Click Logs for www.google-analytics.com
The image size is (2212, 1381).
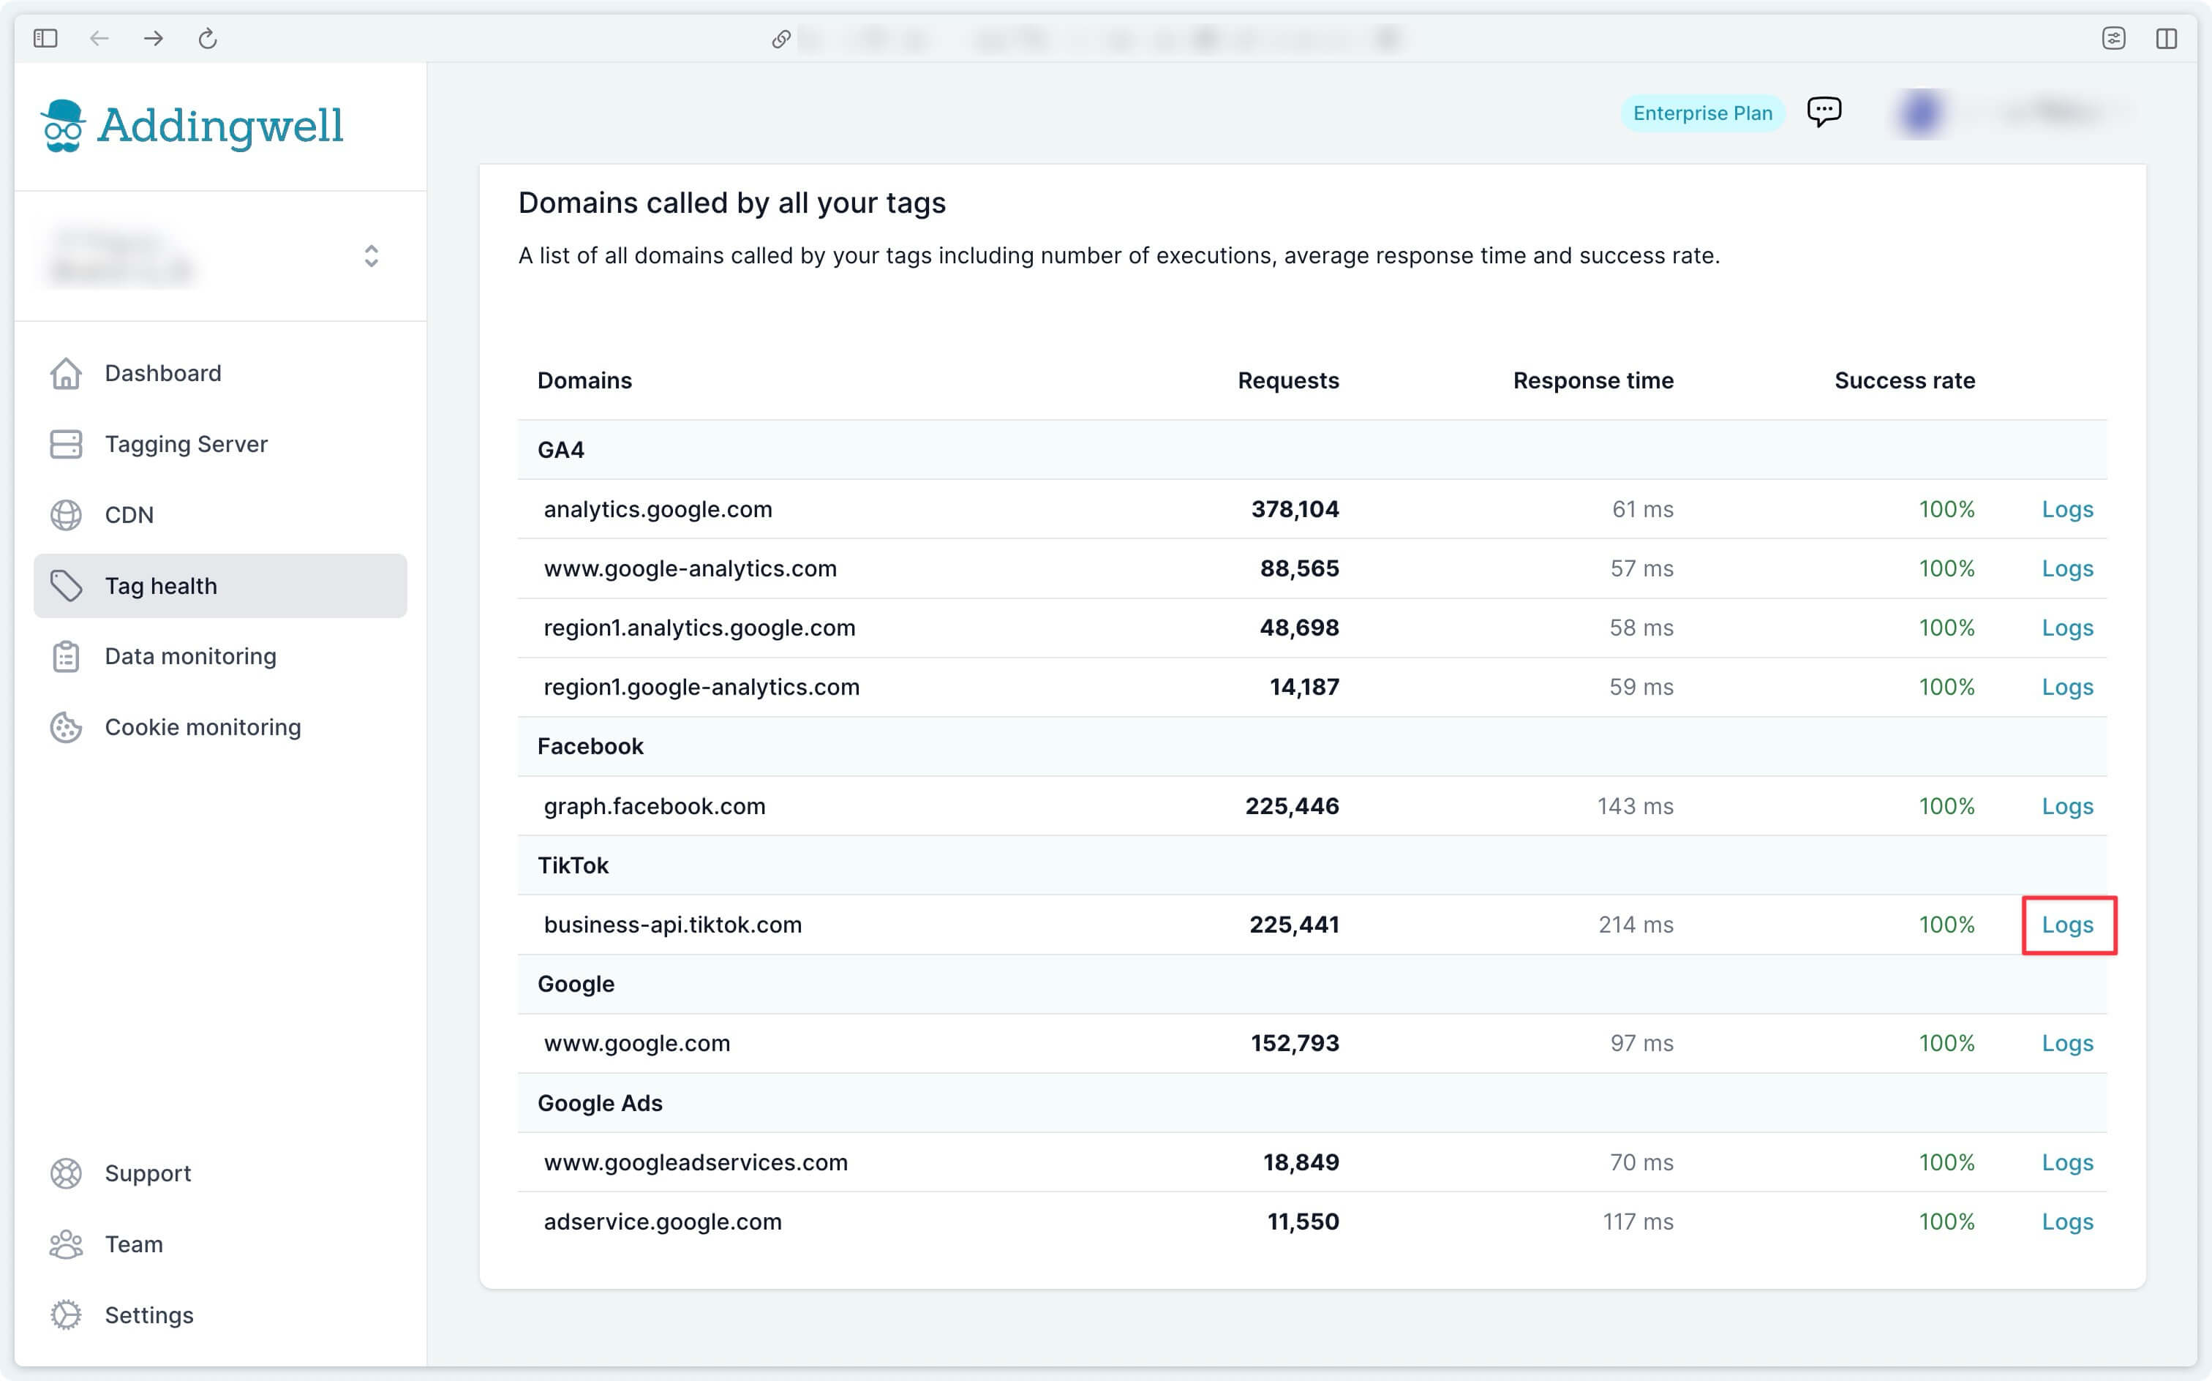pyautogui.click(x=2067, y=568)
